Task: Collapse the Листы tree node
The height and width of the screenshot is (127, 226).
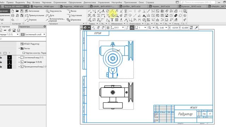Action: click(x=19, y=48)
